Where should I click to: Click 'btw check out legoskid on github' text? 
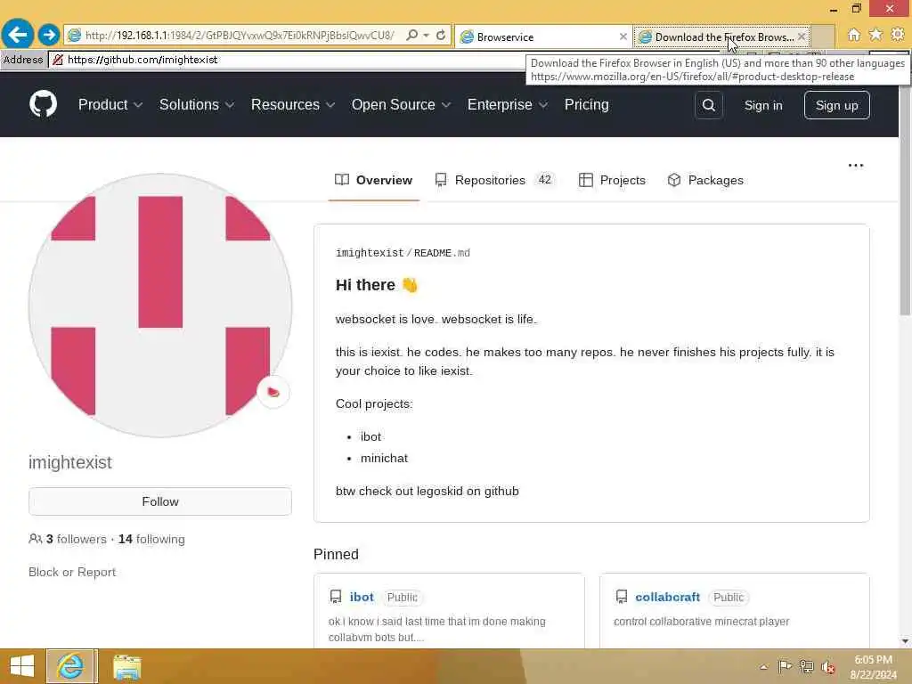(427, 491)
